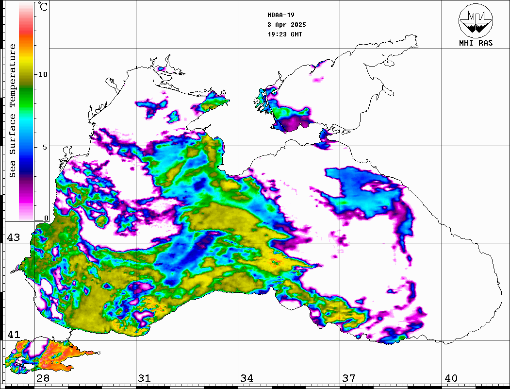This screenshot has width=510, height=389.
Task: Click the time '19:23 GMT'
Action: pos(284,34)
